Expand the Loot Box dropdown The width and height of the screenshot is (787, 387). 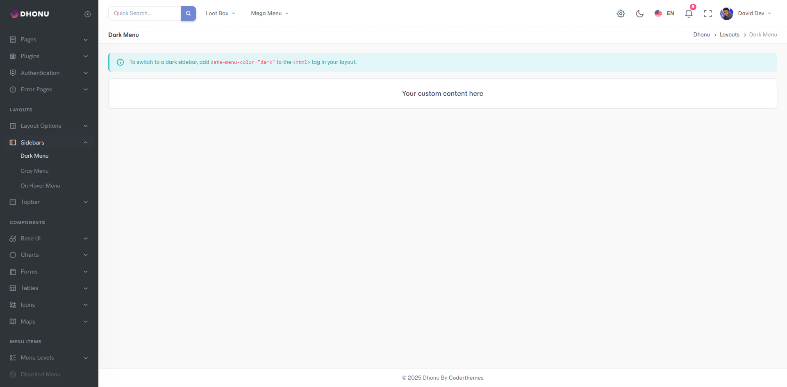(x=220, y=14)
